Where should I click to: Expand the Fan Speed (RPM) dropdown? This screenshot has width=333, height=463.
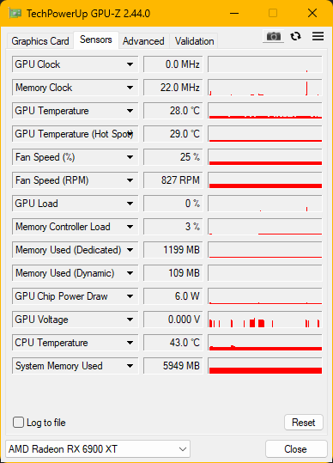tap(130, 180)
